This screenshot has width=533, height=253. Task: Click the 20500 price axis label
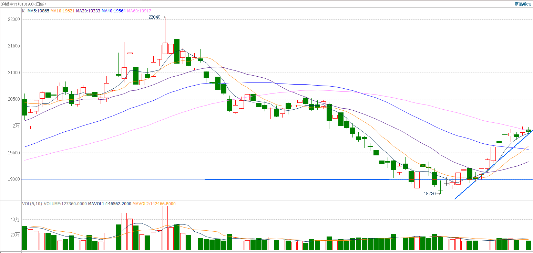[13, 99]
